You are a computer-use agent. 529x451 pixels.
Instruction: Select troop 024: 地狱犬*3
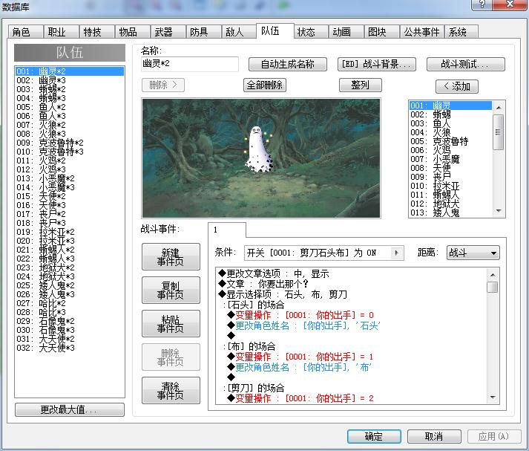(x=70, y=276)
